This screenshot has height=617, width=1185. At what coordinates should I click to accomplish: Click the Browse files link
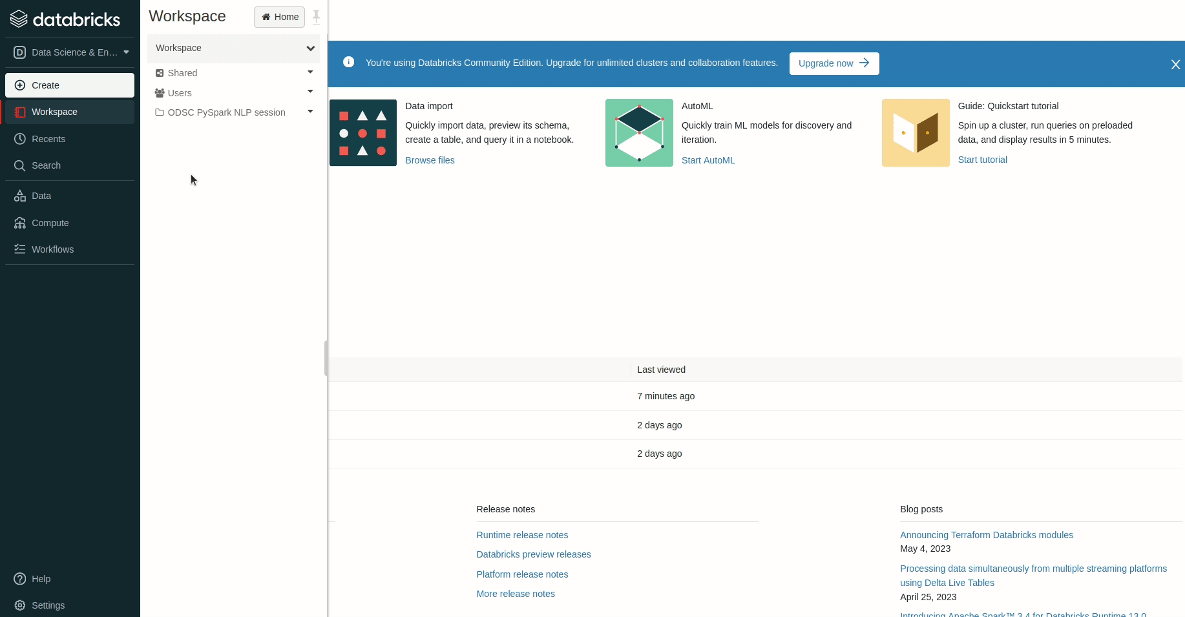pyautogui.click(x=430, y=160)
